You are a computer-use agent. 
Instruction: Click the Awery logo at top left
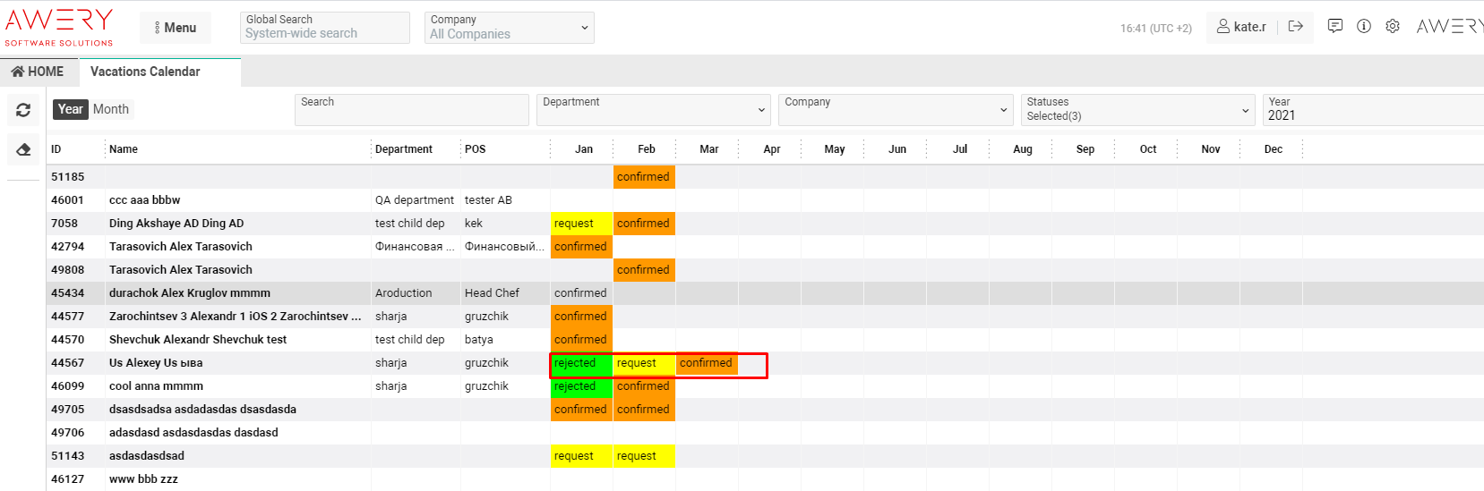[59, 27]
